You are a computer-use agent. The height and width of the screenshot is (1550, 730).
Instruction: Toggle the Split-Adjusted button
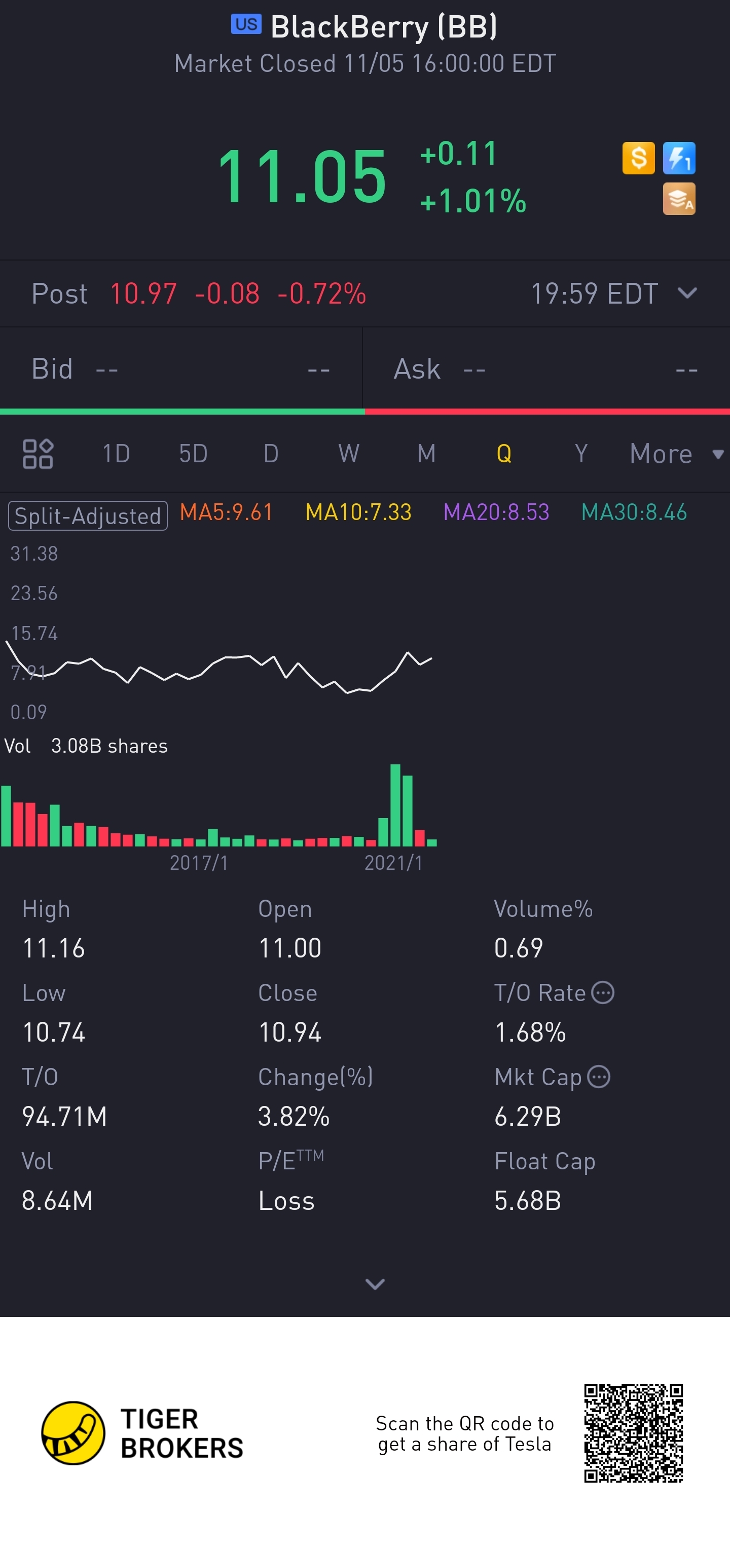pyautogui.click(x=88, y=515)
